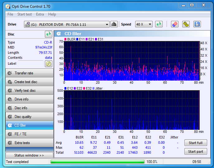Viewport: 214px width, 168px height.
Task: Click the Verify test disc icon
Action: 10,91
